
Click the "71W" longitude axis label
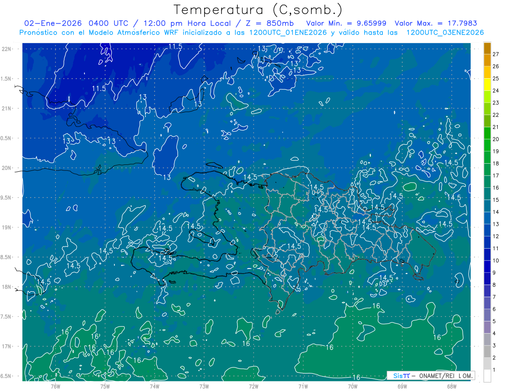coord(303,386)
